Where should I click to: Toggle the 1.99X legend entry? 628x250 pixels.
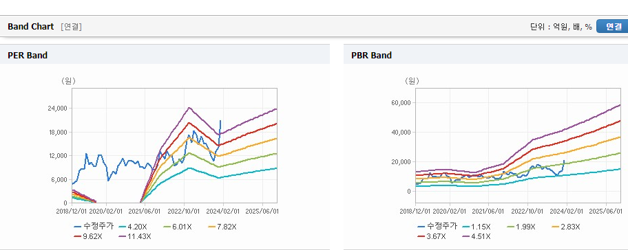pyautogui.click(x=521, y=227)
